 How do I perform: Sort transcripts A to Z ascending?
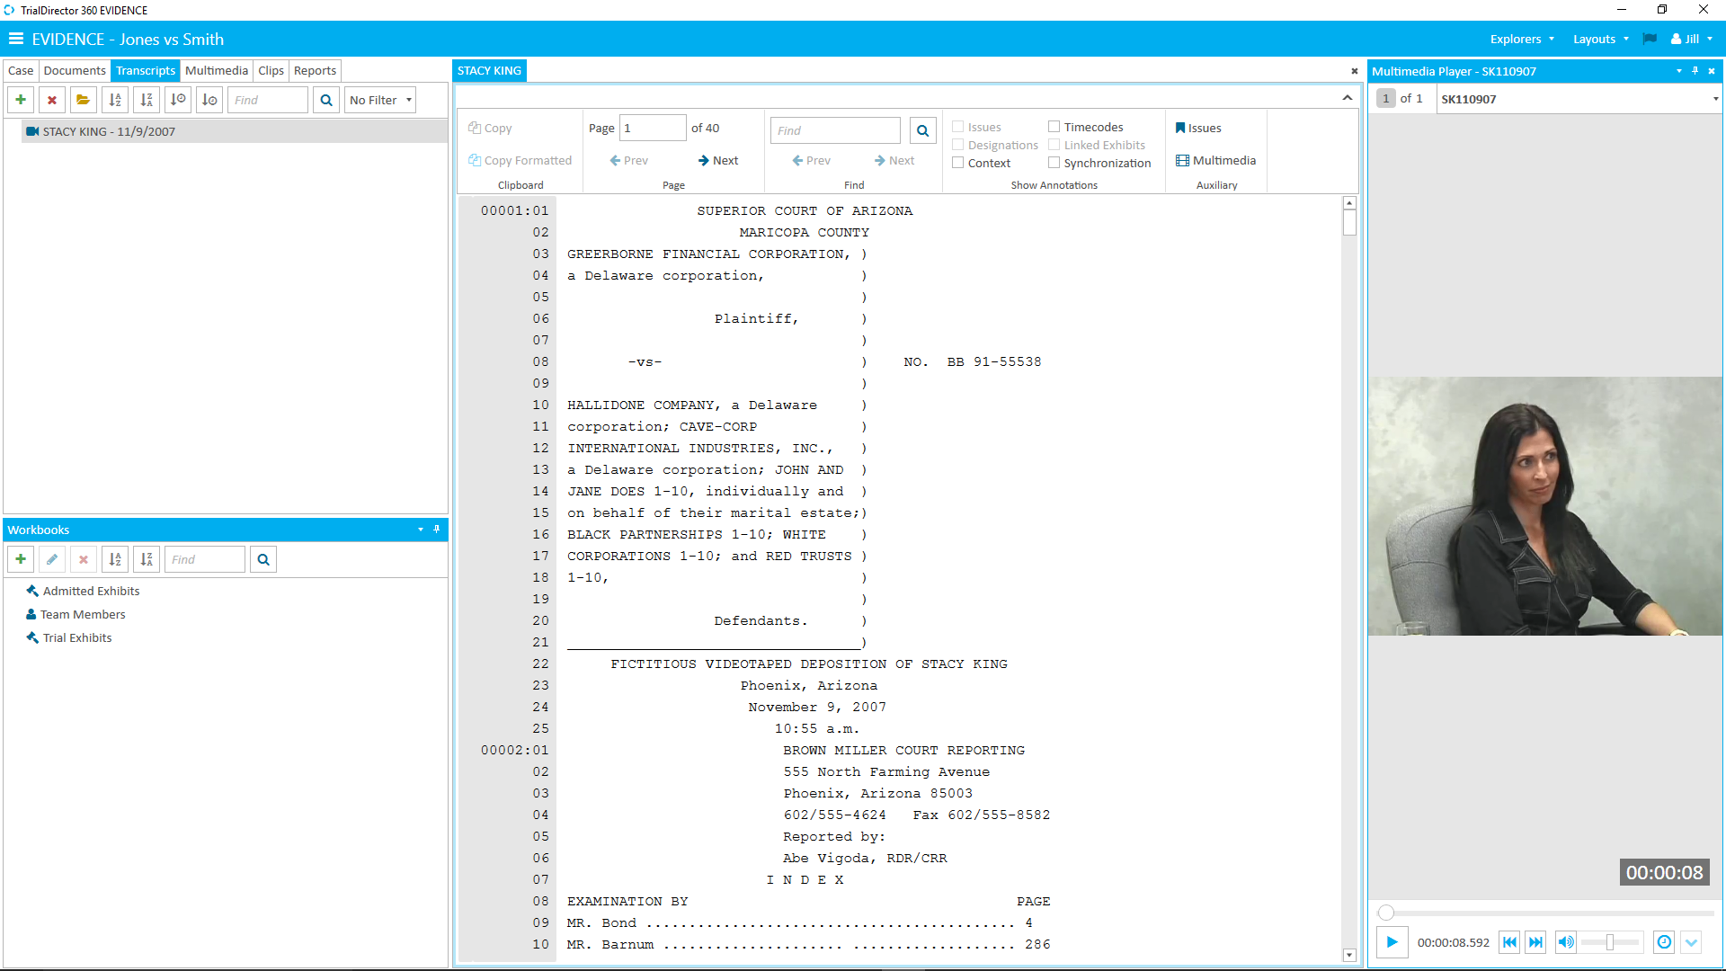click(115, 100)
